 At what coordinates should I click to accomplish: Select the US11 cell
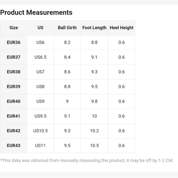[x=41, y=145]
